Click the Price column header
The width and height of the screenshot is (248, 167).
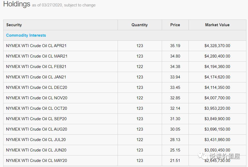tap(175, 25)
